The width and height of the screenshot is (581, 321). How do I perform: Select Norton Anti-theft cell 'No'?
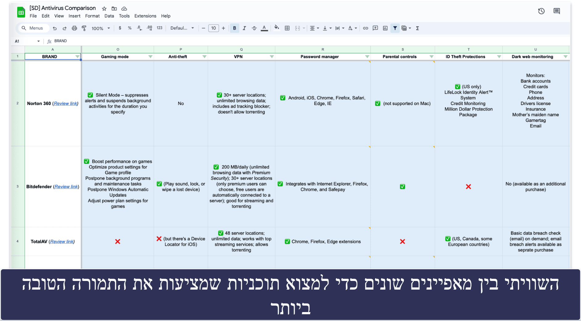click(181, 104)
